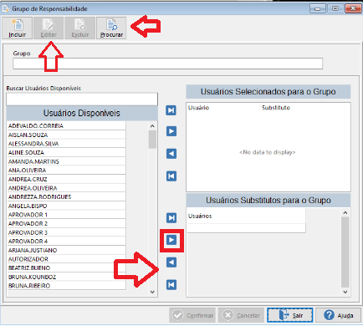
Task: Click the Editar toolbar button
Action: coord(49,28)
